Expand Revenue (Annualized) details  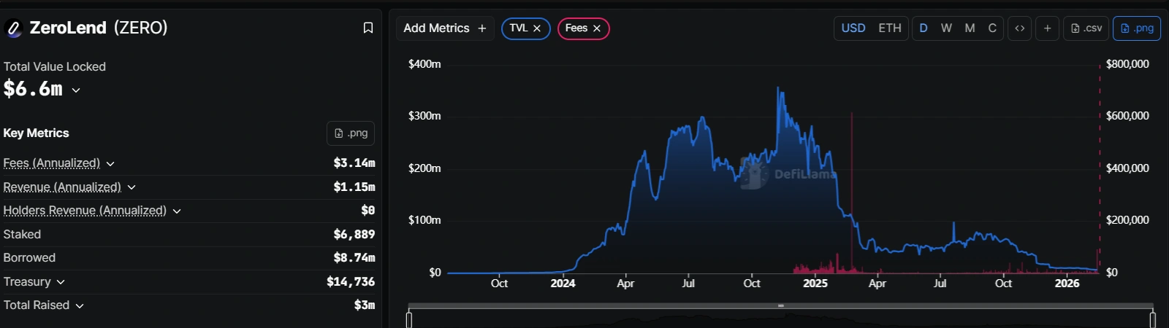tap(132, 187)
